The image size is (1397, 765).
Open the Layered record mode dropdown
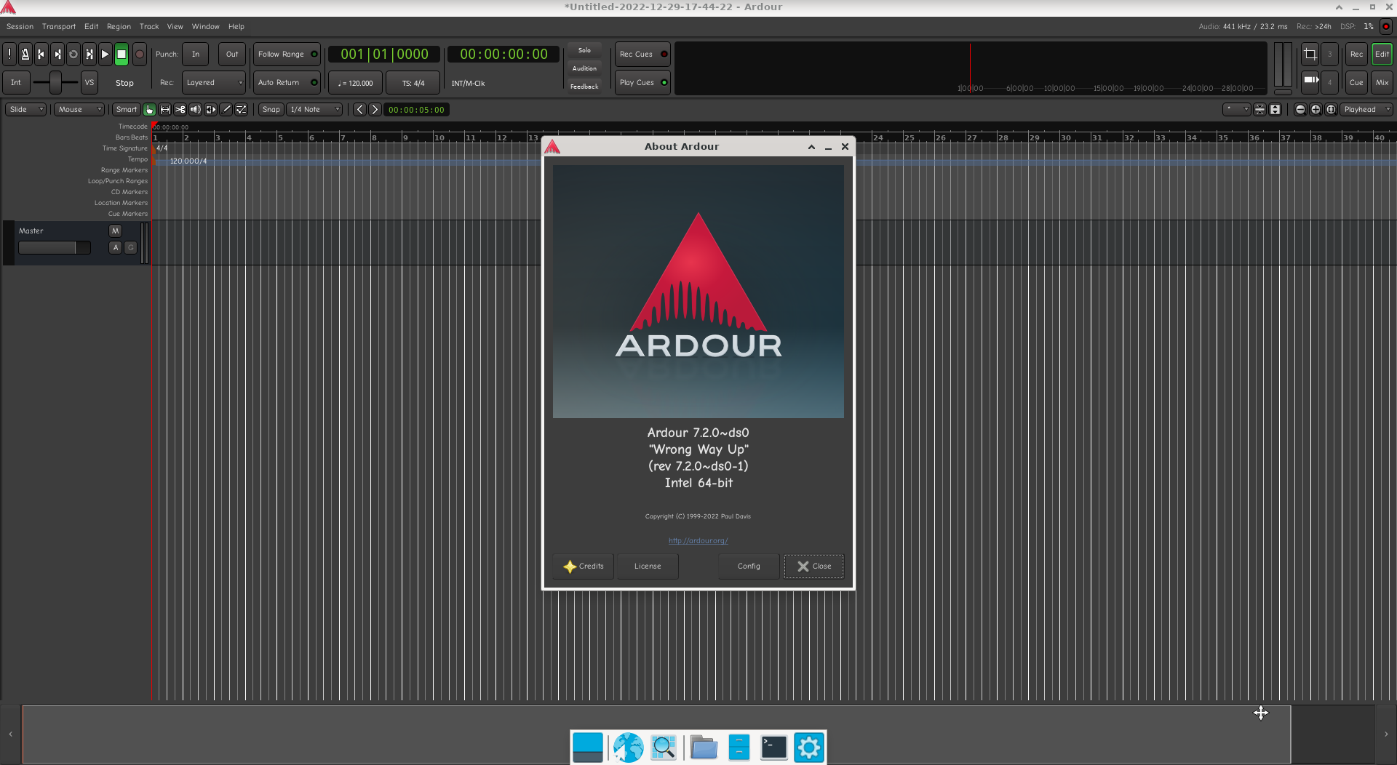[213, 83]
